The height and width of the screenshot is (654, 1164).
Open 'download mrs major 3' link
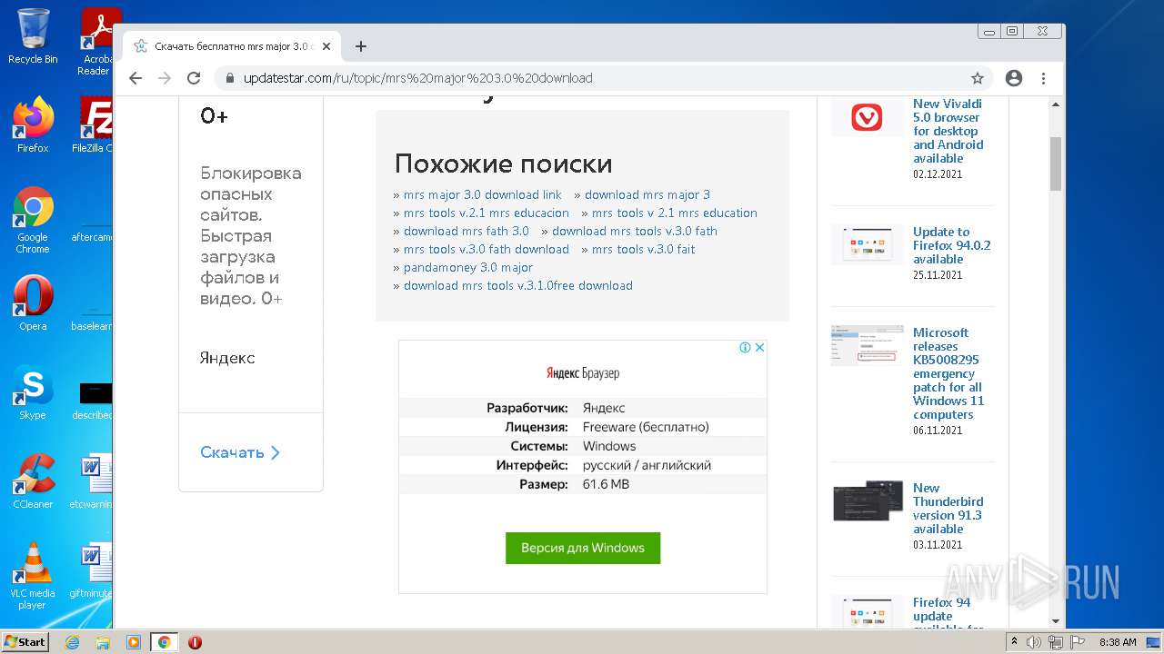pyautogui.click(x=647, y=194)
